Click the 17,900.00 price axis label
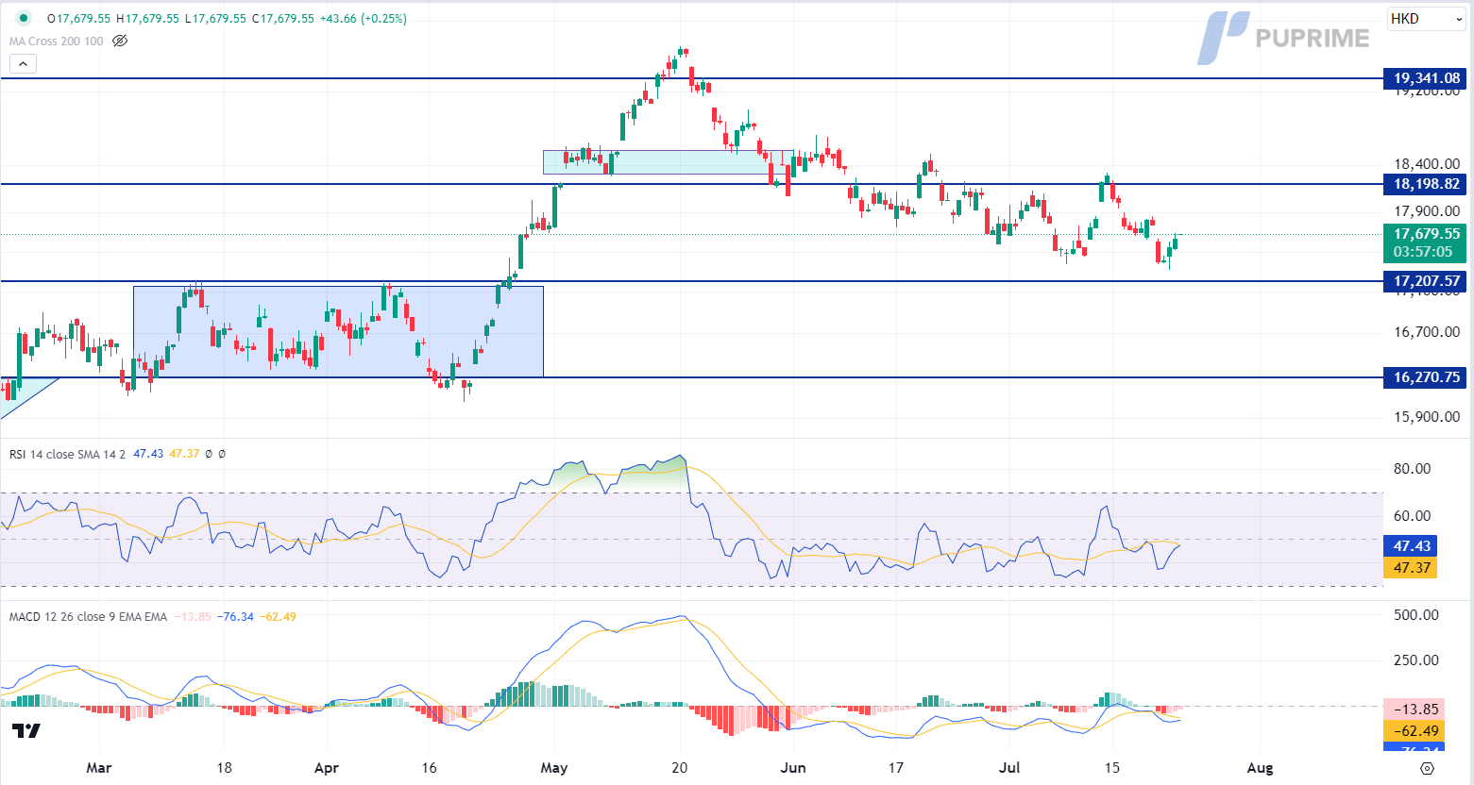The image size is (1474, 785). [1427, 211]
